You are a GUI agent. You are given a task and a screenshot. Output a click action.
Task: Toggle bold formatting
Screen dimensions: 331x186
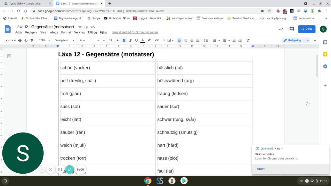pyautogui.click(x=124, y=40)
